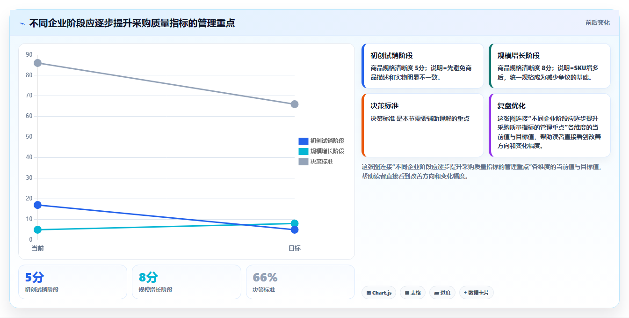
Task: Click the 0 y-axis label
Action: pyautogui.click(x=31, y=240)
